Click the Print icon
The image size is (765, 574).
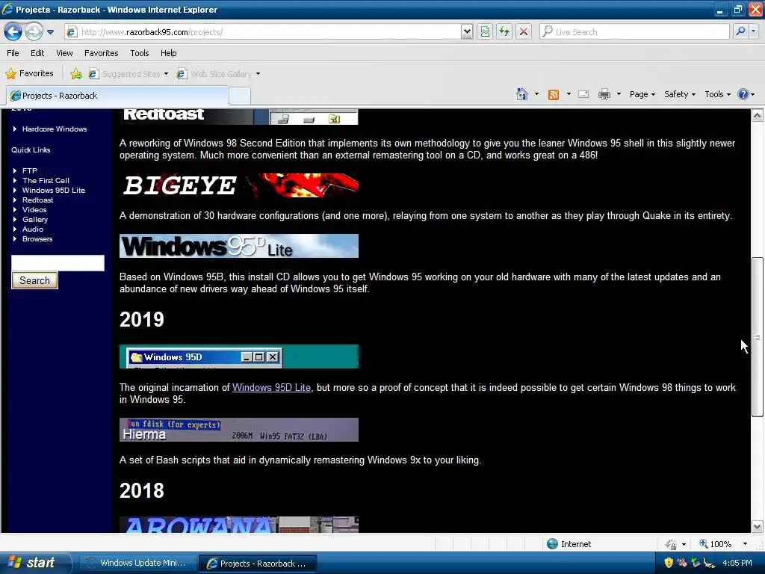(x=604, y=94)
